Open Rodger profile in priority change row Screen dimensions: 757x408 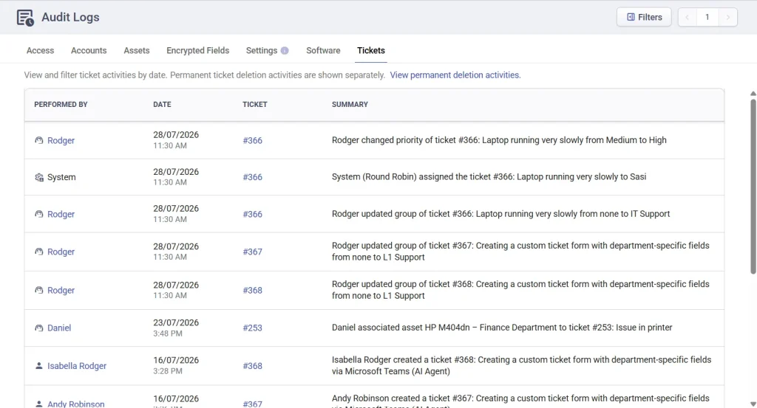[61, 141]
